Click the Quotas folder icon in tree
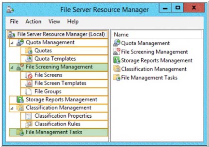Image resolution: width=209 pixels, height=147 pixels. point(29,51)
